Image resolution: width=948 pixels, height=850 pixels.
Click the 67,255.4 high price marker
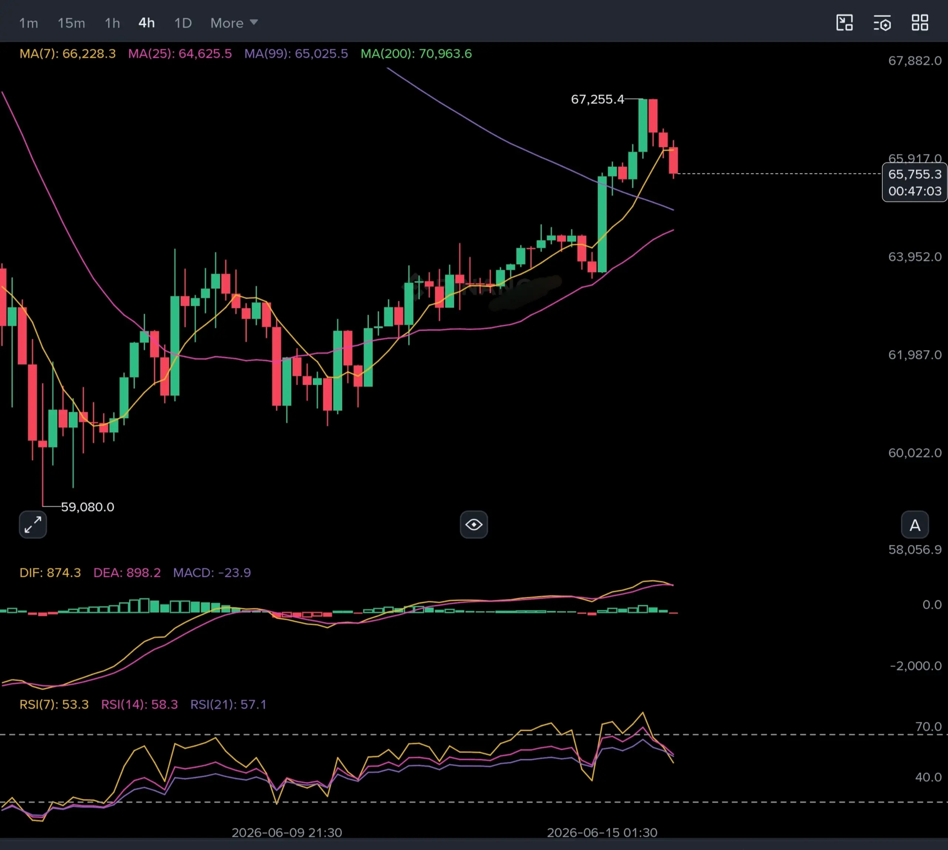click(598, 100)
